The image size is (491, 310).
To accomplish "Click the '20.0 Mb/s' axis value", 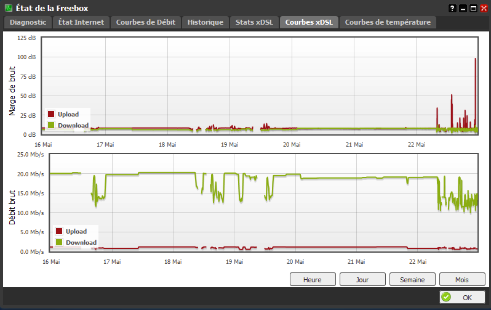I will (30, 174).
